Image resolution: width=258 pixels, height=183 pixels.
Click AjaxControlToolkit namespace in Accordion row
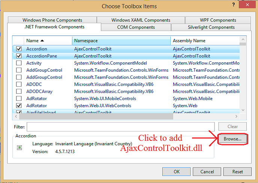[x=93, y=49]
